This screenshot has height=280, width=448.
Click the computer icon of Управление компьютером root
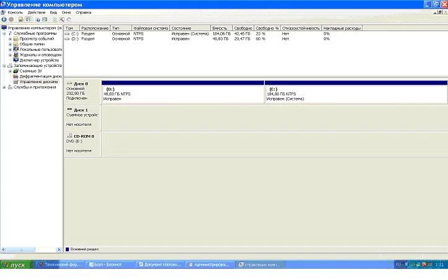tap(4, 28)
